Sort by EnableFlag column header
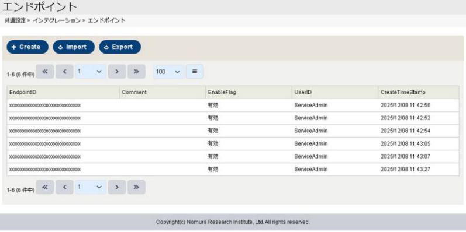The image size is (466, 232). point(248,93)
